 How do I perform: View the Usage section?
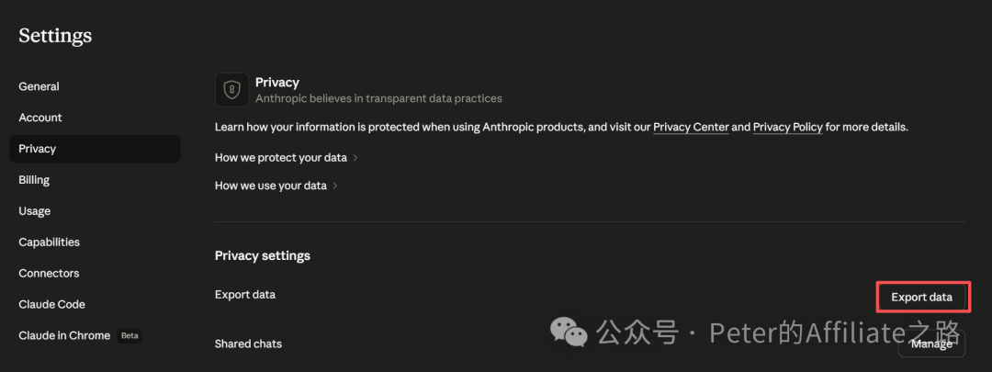[35, 211]
